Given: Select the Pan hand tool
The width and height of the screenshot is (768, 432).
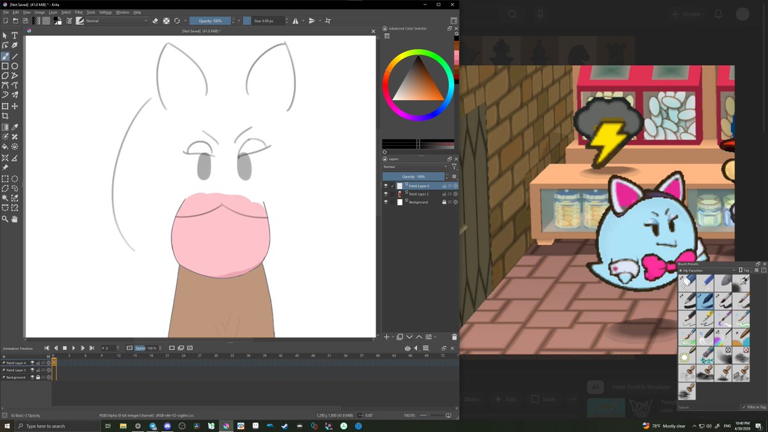Looking at the screenshot, I should point(15,219).
